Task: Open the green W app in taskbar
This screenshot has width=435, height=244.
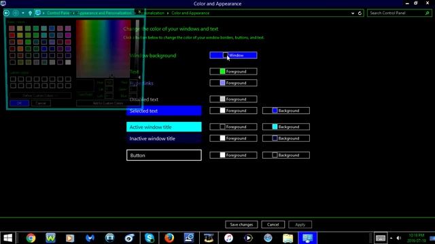Action: tap(50, 238)
